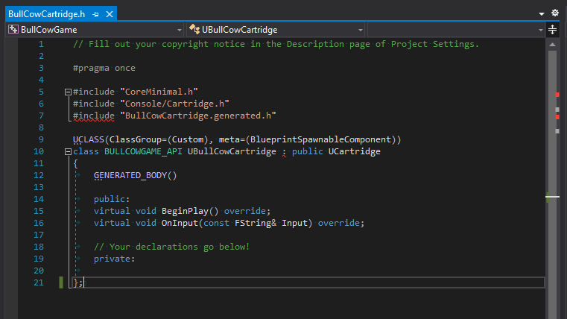Open the BullCowGame project scope dropdown

180,30
